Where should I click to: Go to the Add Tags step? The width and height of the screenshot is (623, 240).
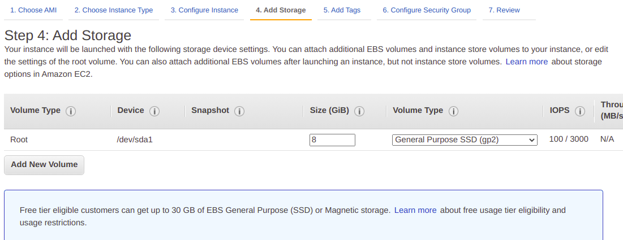(x=342, y=10)
